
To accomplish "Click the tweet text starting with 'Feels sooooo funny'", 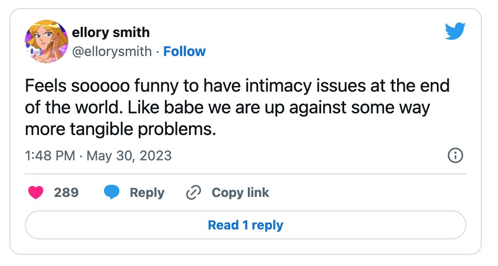I will point(237,107).
